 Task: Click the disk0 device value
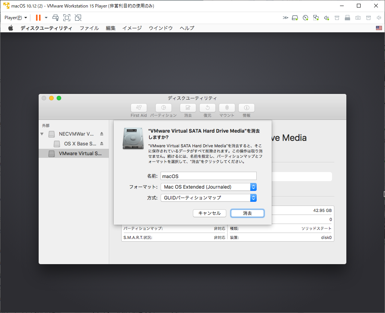(326, 237)
